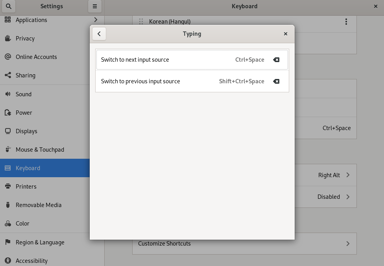The height and width of the screenshot is (266, 384).
Task: Open the Settings search icon
Action: tap(9, 6)
